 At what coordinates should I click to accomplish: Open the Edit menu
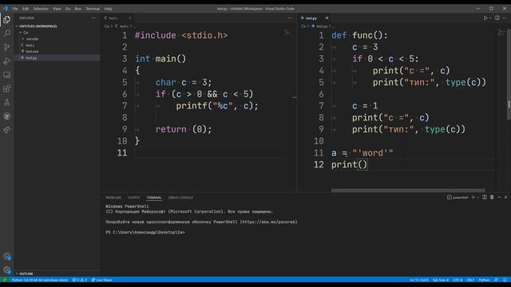tap(26, 9)
